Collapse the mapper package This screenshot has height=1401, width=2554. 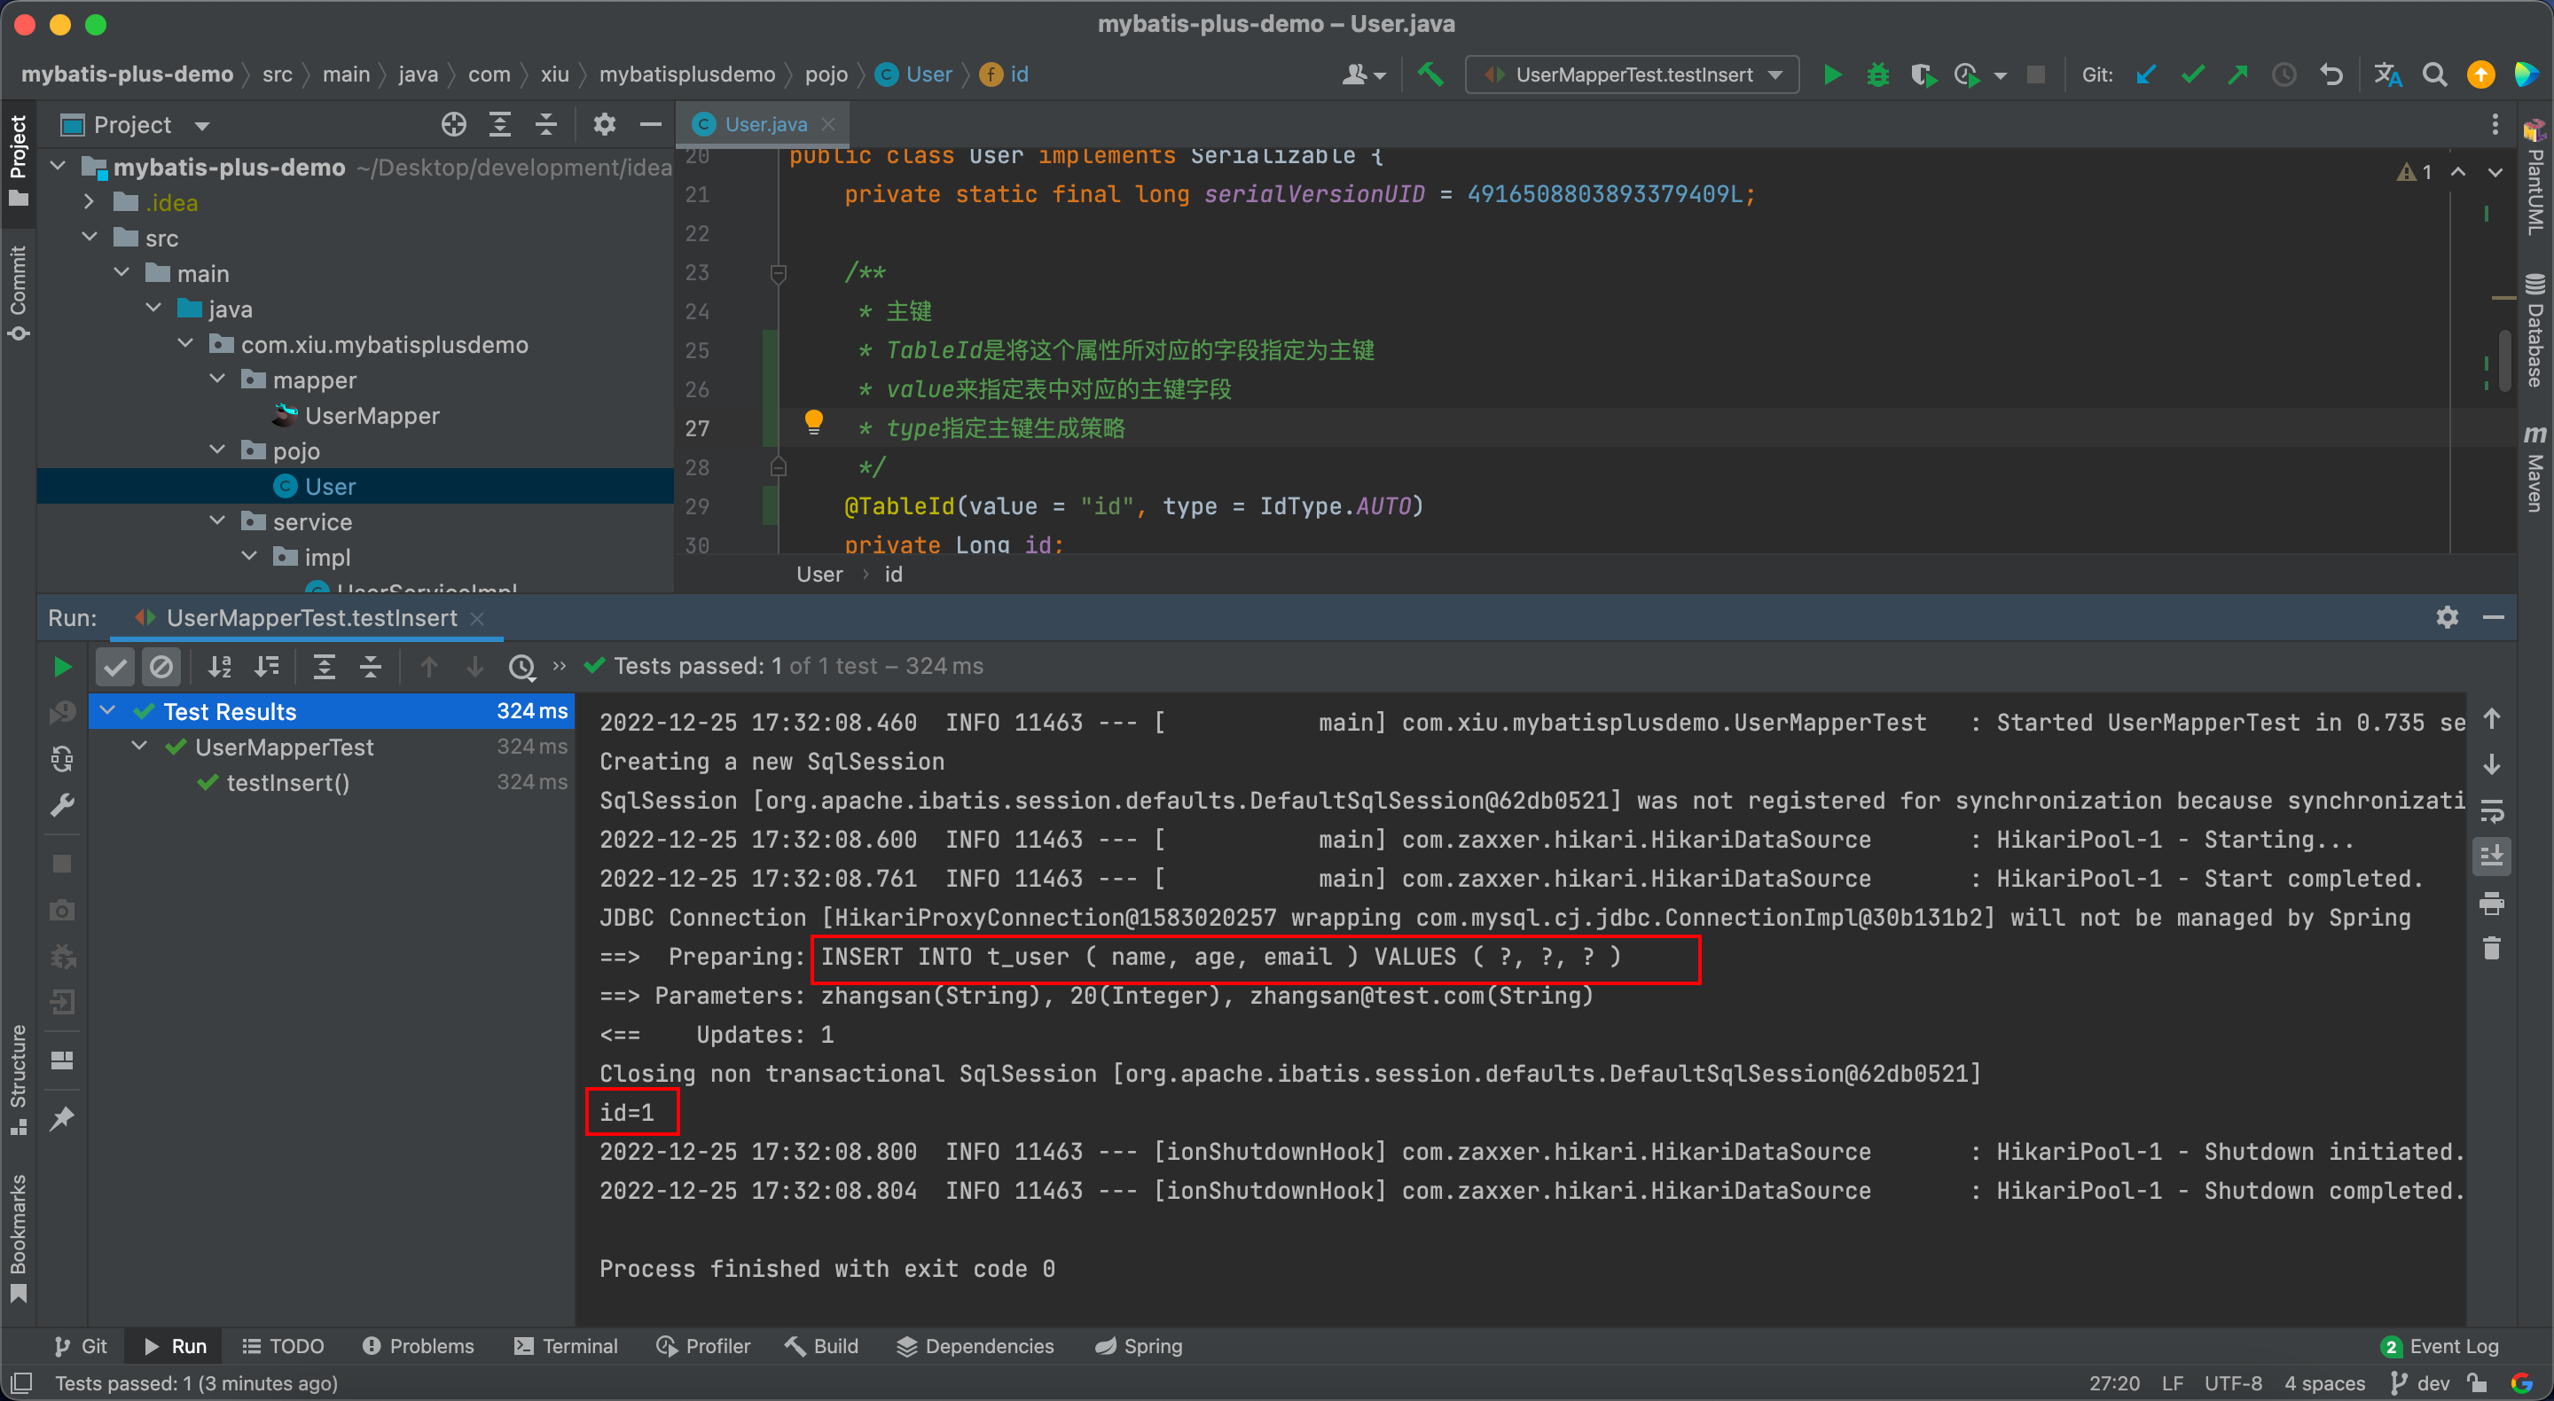pos(217,380)
